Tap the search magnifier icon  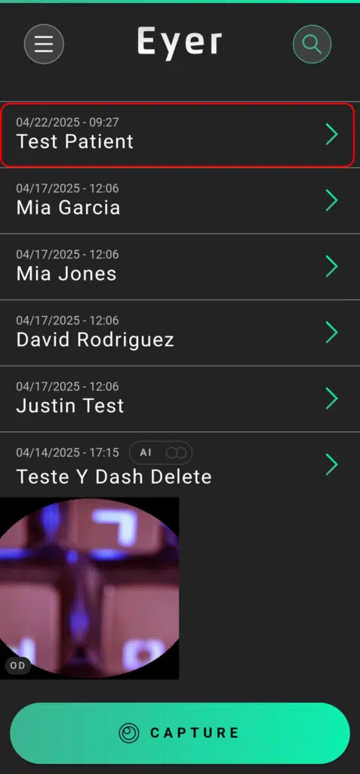click(x=312, y=44)
